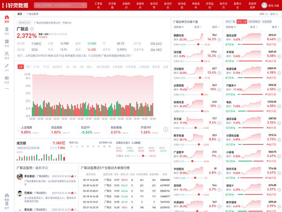This screenshot has height=212, width=282.
Task: Click the plus icon beside 通信运营
Action: [x=279, y=40]
